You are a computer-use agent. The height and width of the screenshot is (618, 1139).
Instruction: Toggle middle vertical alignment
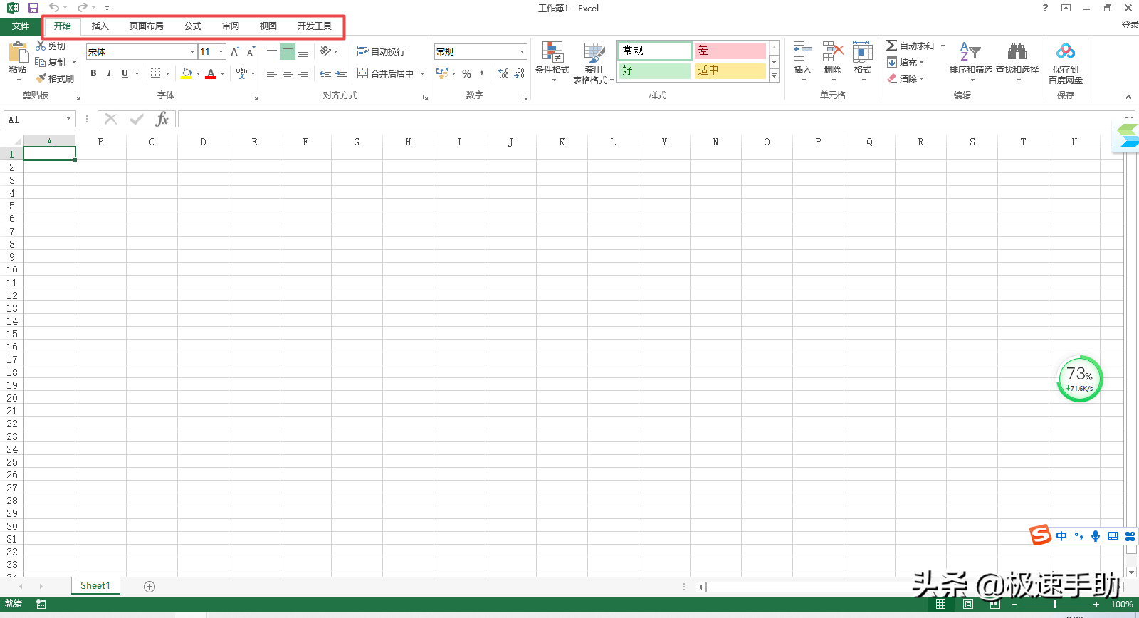pos(288,51)
